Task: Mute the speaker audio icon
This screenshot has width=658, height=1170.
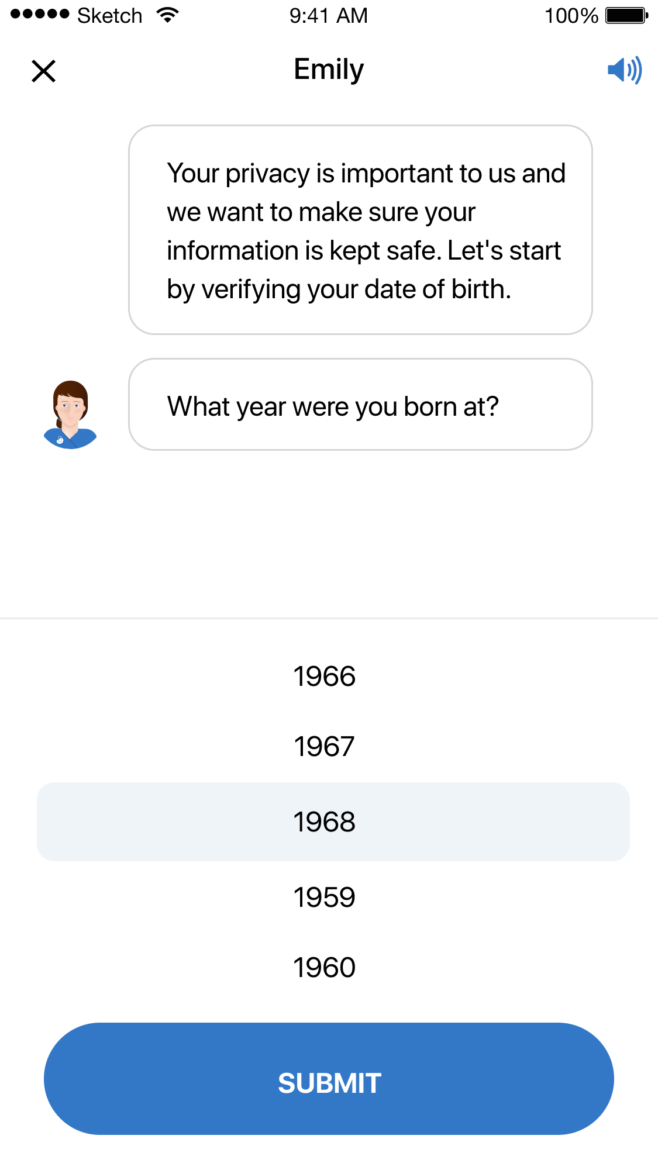Action: pyautogui.click(x=625, y=70)
